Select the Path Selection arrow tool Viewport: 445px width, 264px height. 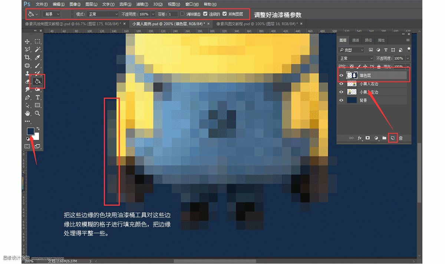pos(27,105)
